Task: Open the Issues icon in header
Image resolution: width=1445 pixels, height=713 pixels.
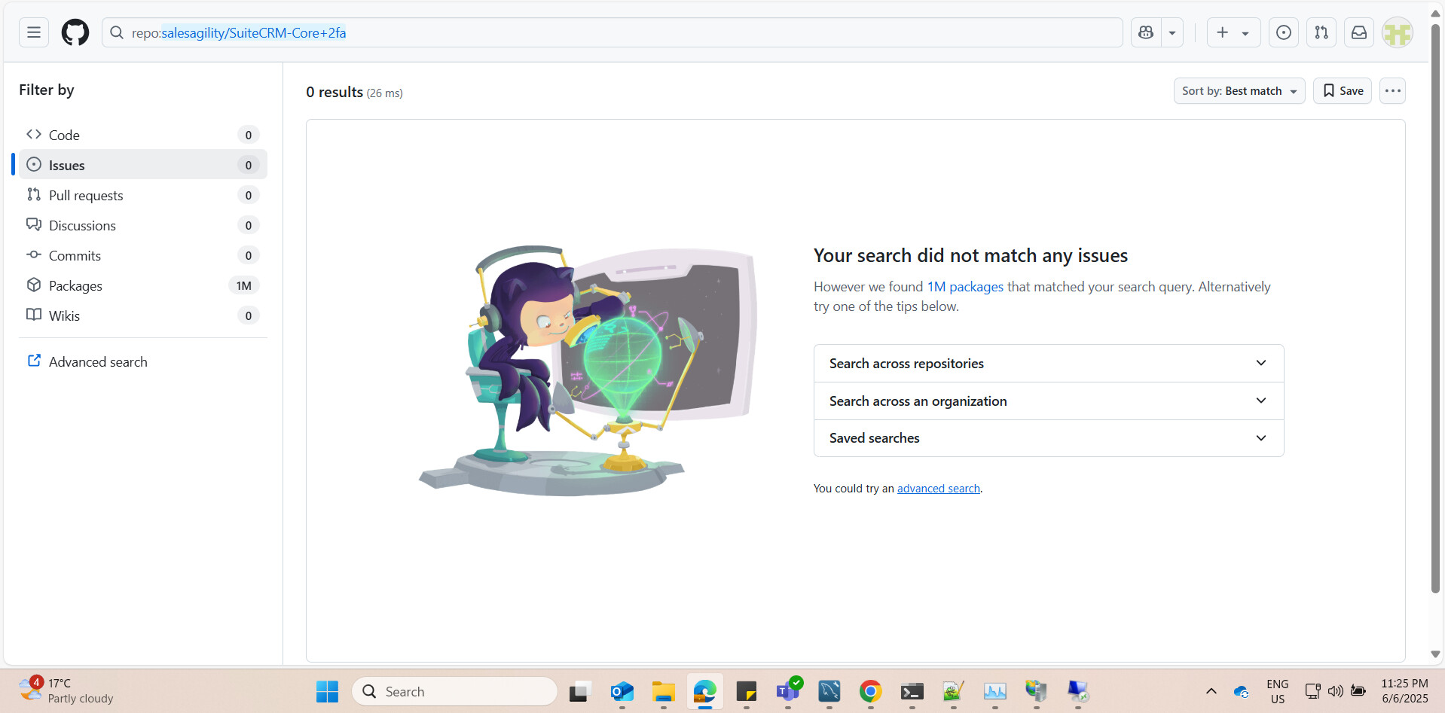Action: tap(1284, 32)
